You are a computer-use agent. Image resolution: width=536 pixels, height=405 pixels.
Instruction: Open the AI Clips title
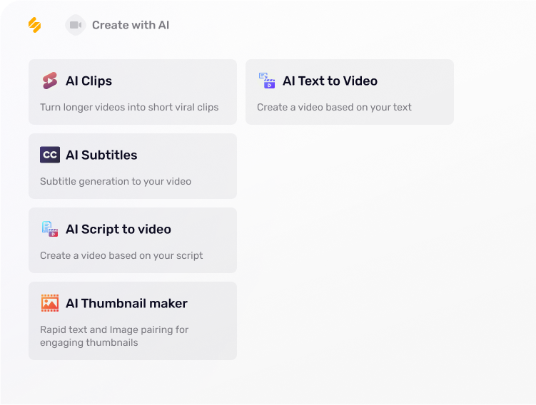coord(89,81)
